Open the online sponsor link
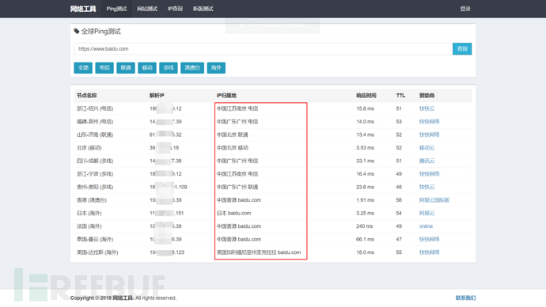Viewport: 546px width, 307px height. (426, 226)
